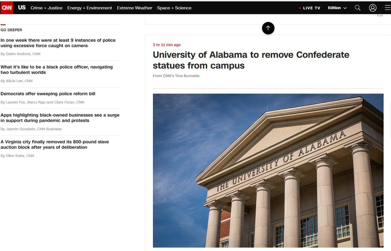Open University of Alabama Confederate statues headline

251,60
